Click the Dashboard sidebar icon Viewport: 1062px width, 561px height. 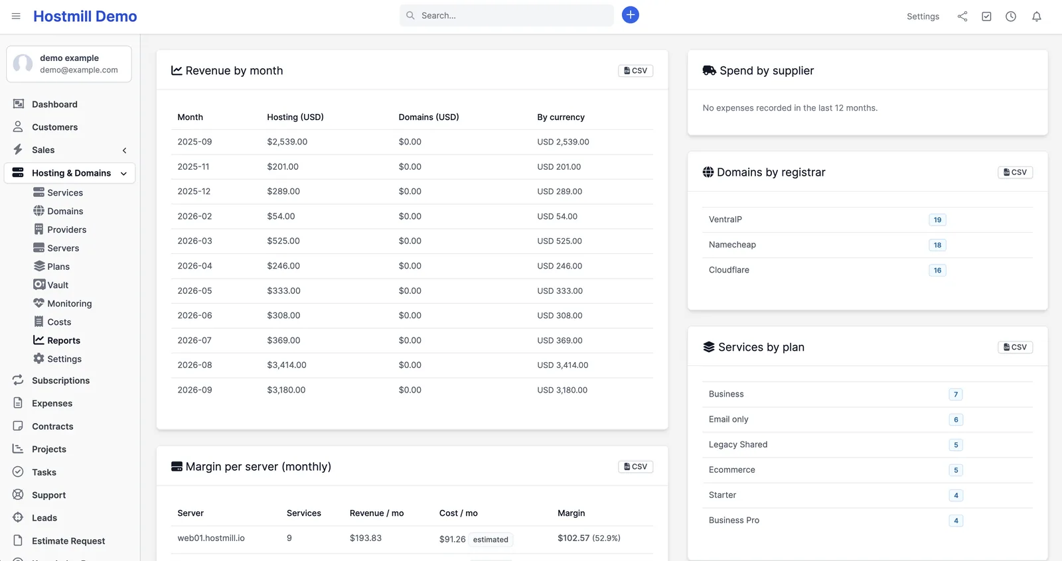coord(19,104)
